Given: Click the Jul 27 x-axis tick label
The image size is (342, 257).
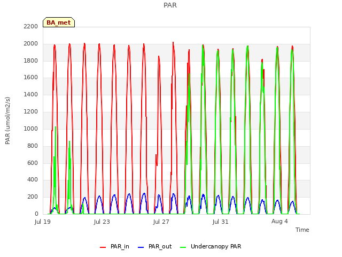Looking at the screenshot, I should click(161, 222).
